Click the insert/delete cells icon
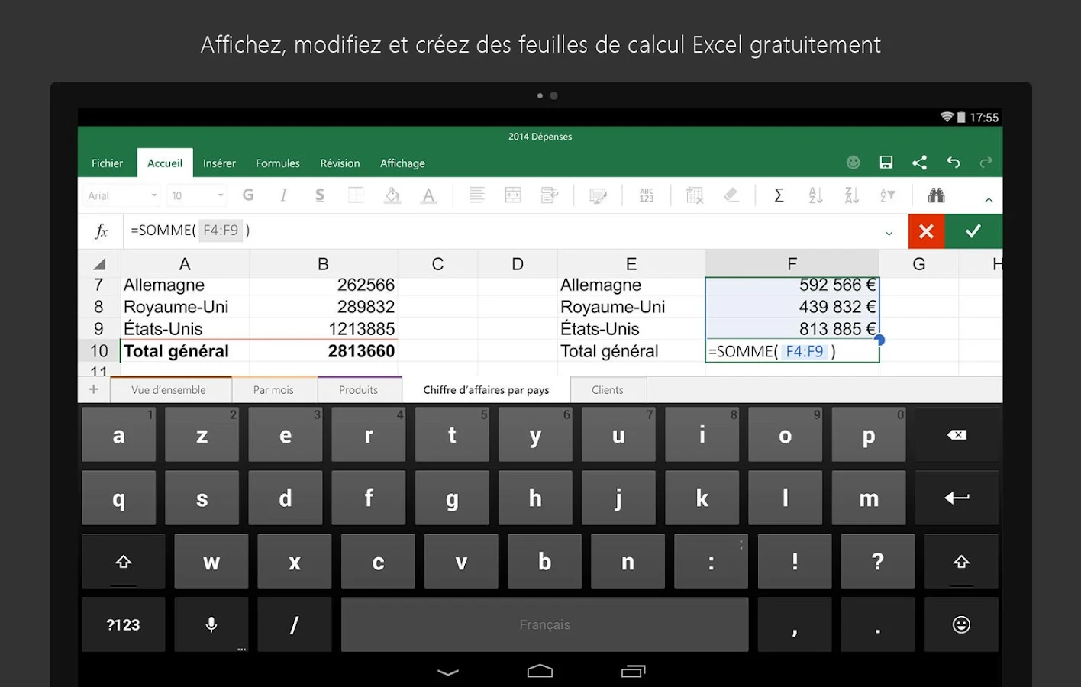This screenshot has height=687, width=1081. (695, 195)
